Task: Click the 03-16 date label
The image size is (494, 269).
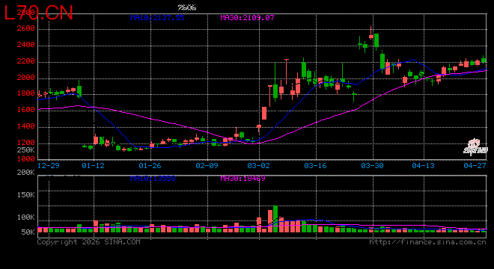Action: click(315, 165)
